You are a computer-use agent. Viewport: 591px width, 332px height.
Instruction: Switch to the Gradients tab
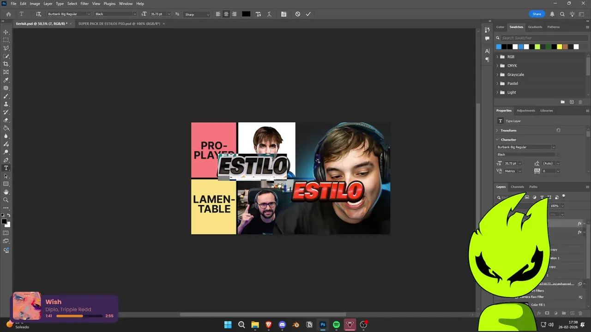[x=535, y=27]
